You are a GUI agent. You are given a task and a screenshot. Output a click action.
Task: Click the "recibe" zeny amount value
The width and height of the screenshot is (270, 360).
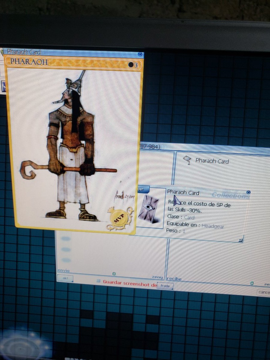click(x=252, y=283)
